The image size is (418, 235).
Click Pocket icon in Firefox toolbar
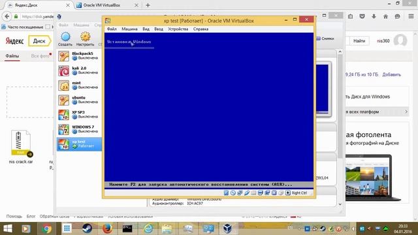point(362,16)
